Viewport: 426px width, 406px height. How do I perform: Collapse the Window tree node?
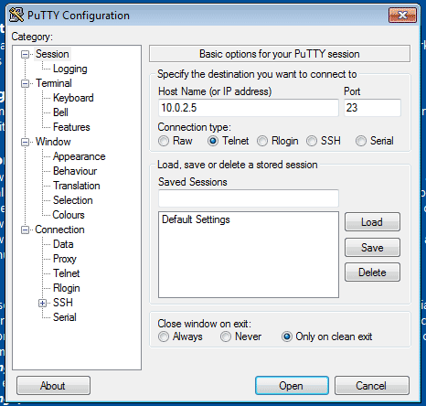(x=25, y=142)
